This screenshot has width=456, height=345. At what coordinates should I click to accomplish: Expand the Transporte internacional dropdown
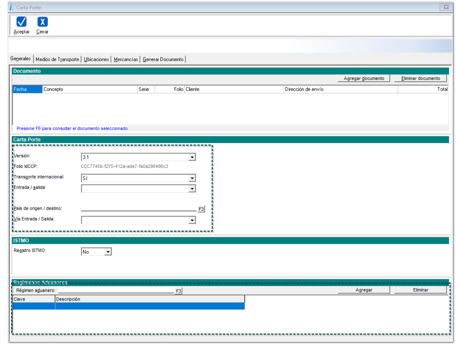pos(192,178)
